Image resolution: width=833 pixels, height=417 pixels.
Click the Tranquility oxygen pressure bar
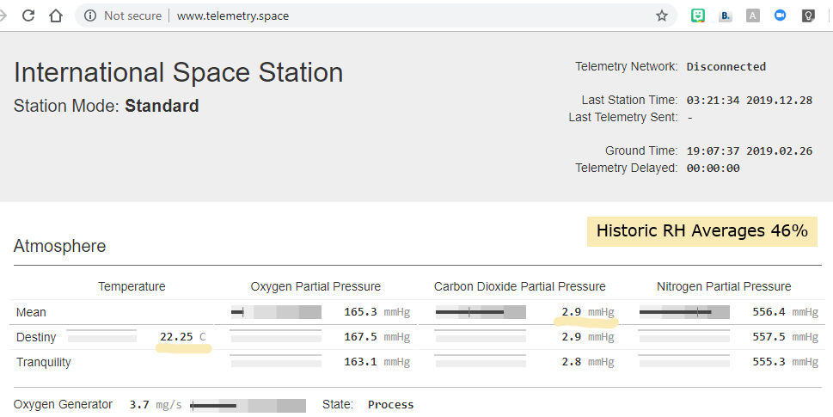(276, 362)
